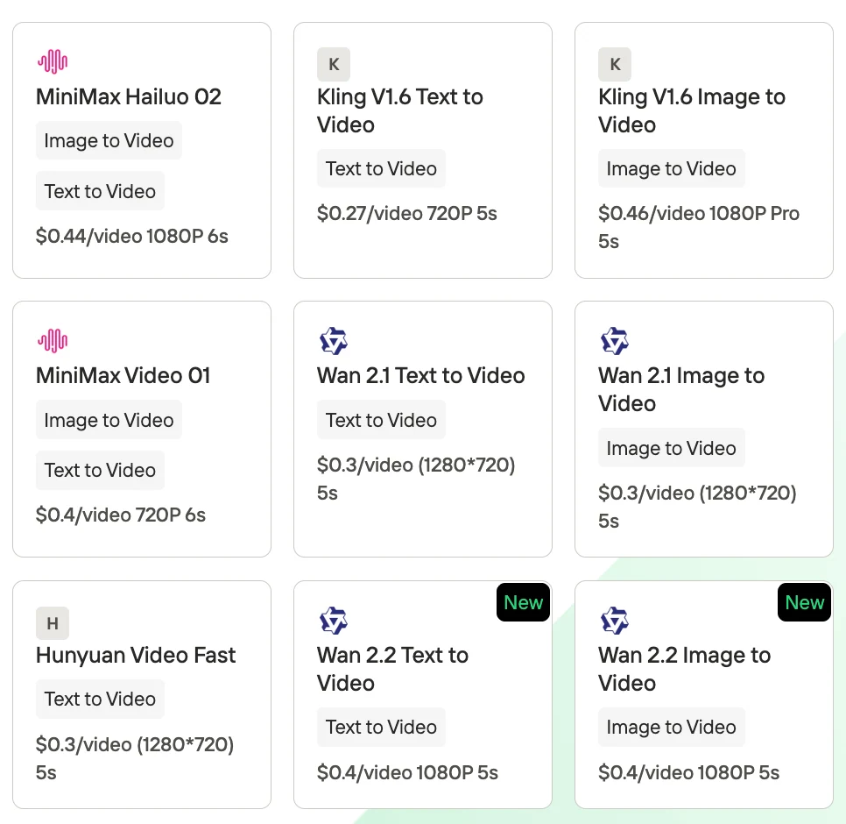The image size is (846, 824).
Task: Click the Wan 2.1 Text to Video price text
Action: (x=416, y=479)
